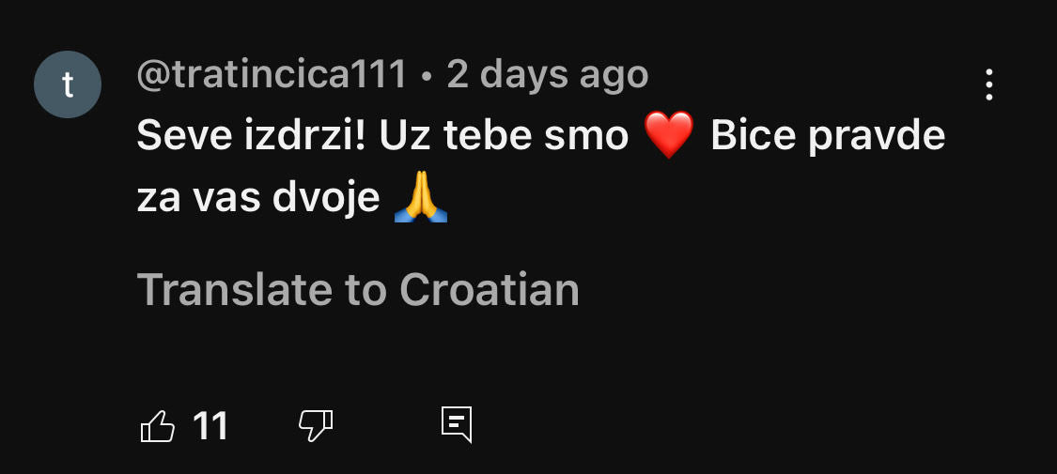
Task: Click the words 'Bice pravde'
Action: [828, 137]
